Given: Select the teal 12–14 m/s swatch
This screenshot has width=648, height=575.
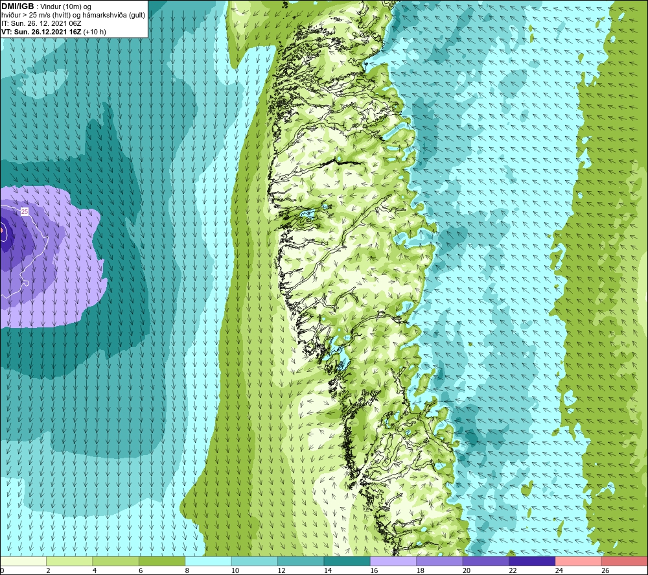Looking at the screenshot, I should pyautogui.click(x=301, y=561).
